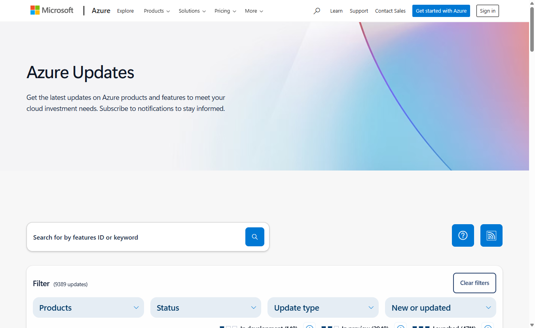Screen dimensions: 535x328
Task: Open the New or updated filter dropdown
Action: (x=440, y=307)
